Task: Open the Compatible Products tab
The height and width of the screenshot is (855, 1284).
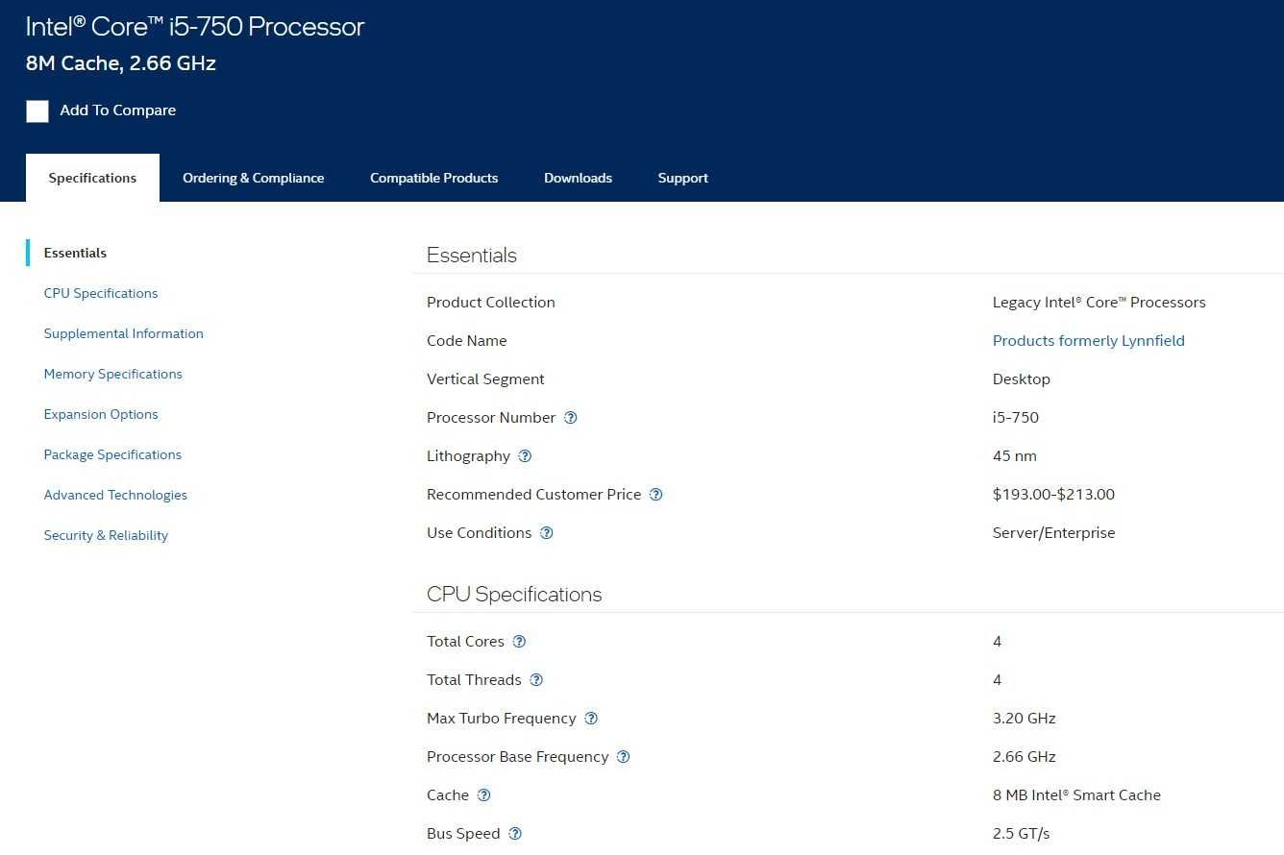Action: [433, 178]
